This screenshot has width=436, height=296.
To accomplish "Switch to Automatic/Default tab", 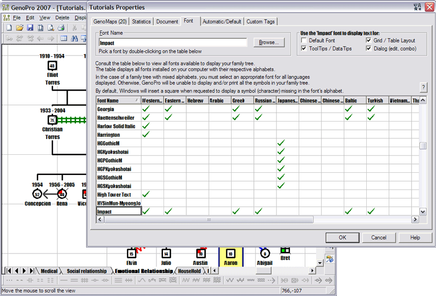I will [222, 21].
